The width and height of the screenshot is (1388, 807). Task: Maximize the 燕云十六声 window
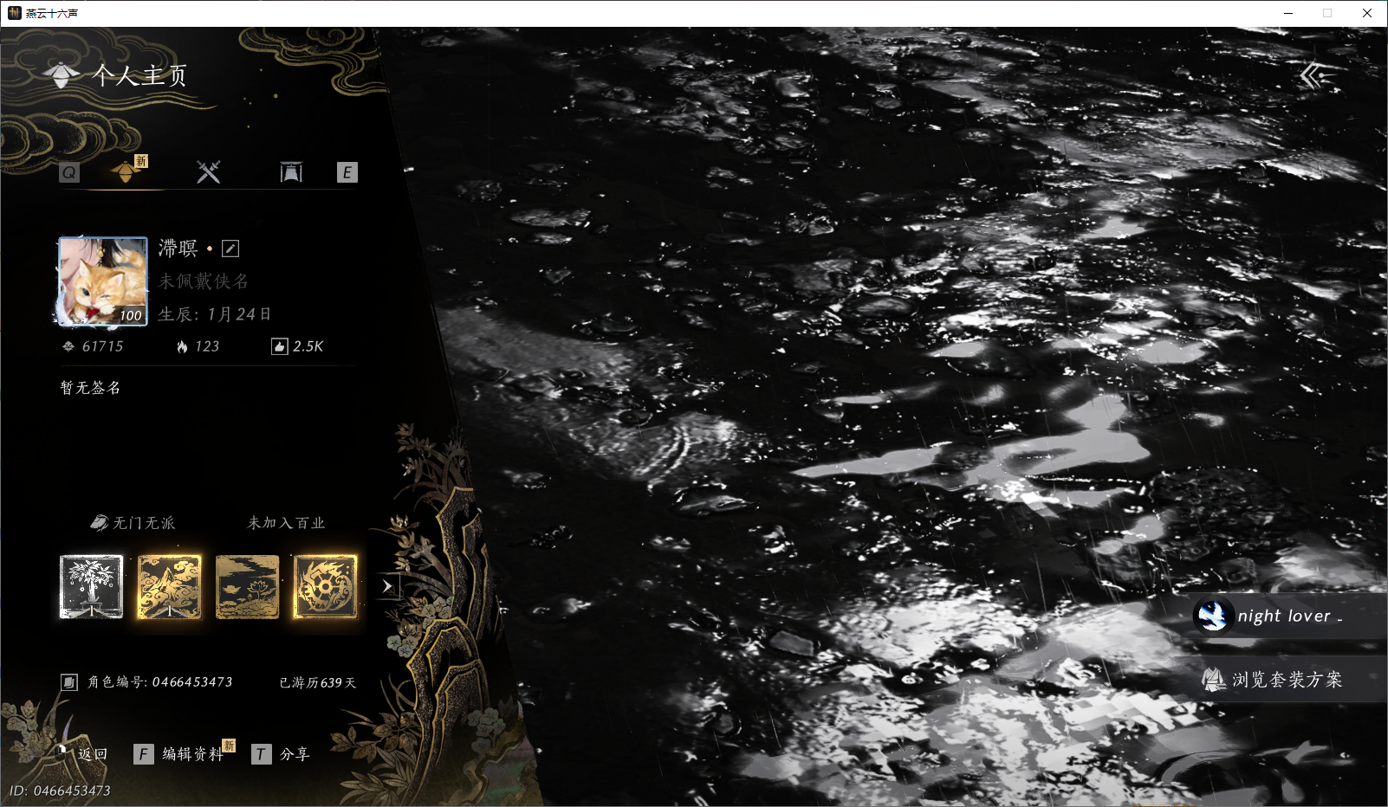1327,13
